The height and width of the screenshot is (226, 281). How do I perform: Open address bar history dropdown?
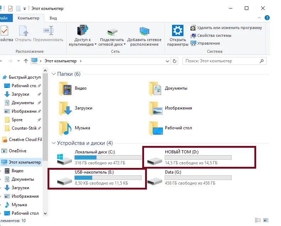click(x=167, y=61)
